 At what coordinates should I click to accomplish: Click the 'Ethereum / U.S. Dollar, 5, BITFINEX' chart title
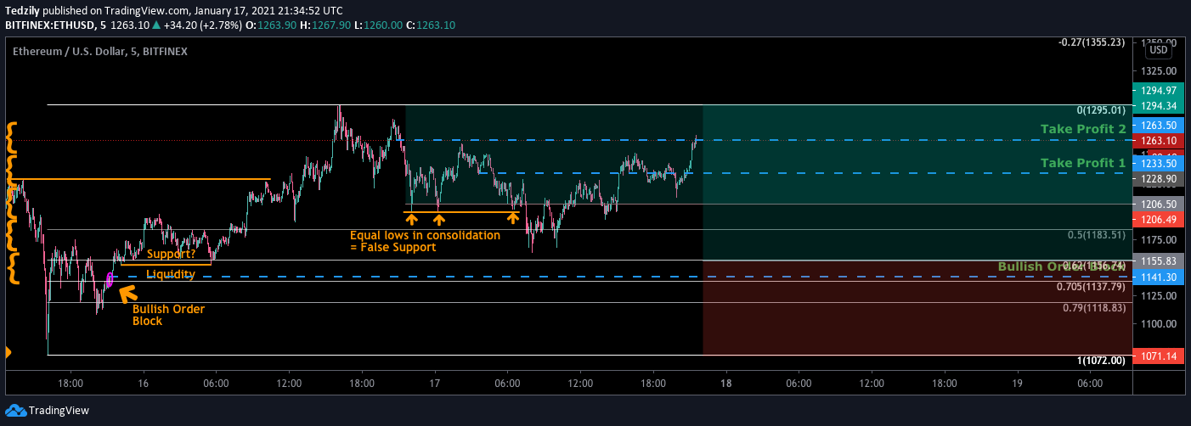(x=100, y=52)
